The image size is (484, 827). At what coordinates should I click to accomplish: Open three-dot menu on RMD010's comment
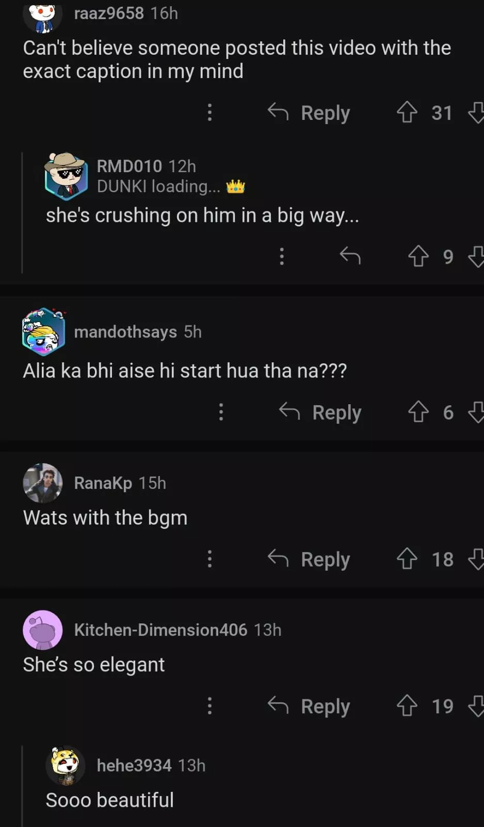[282, 256]
